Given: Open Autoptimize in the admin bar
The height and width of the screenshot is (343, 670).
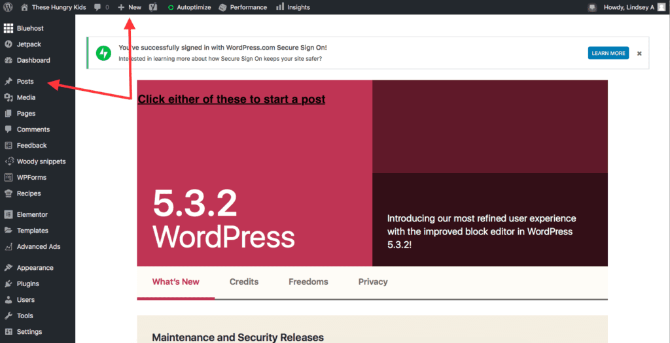Looking at the screenshot, I should pyautogui.click(x=189, y=7).
